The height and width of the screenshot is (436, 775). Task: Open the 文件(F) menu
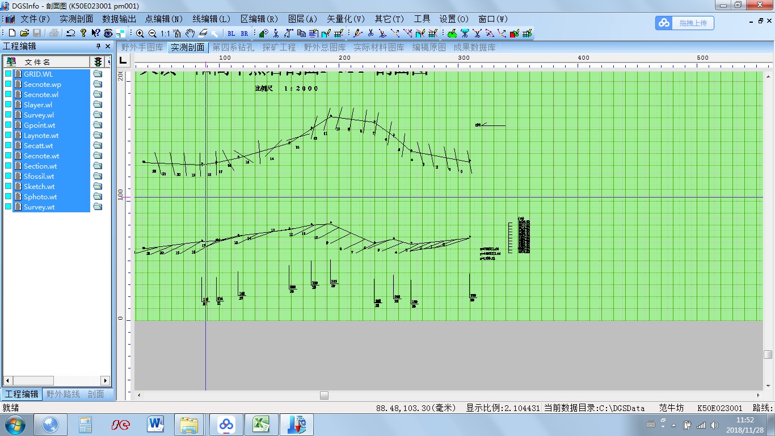click(x=36, y=19)
